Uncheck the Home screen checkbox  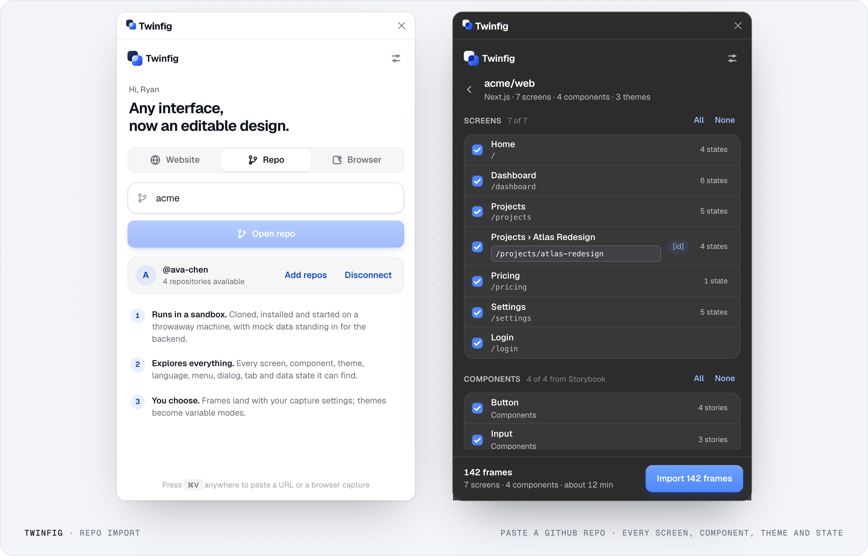click(477, 150)
